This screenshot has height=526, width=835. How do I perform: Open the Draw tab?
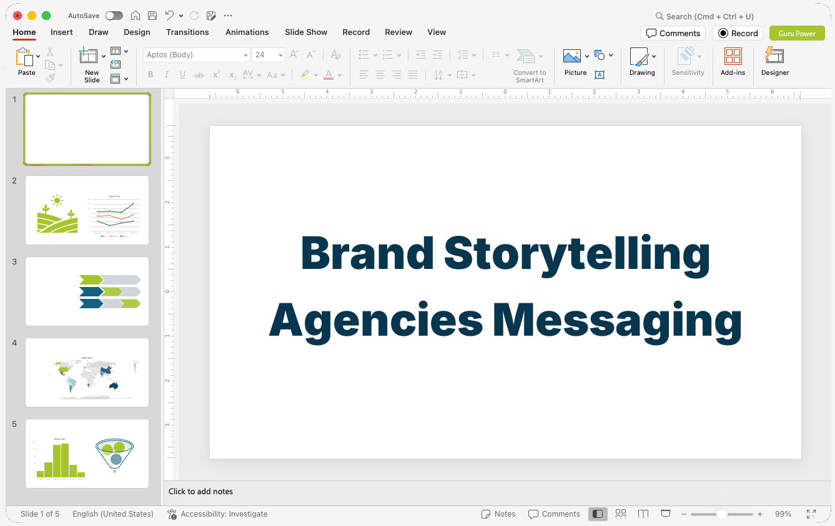click(99, 32)
